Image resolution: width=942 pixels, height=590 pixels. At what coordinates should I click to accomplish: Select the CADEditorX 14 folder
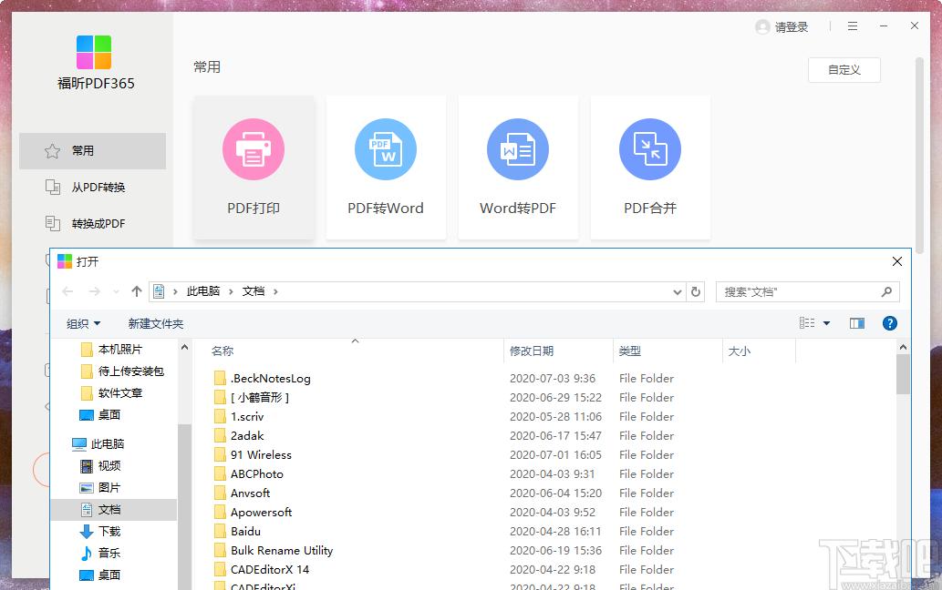click(x=270, y=570)
